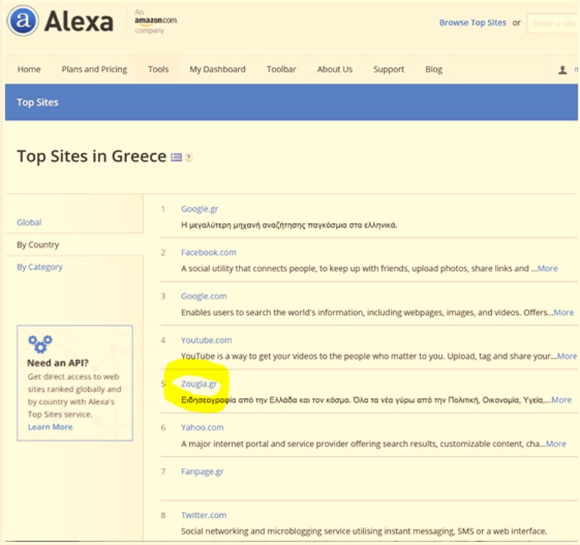
Task: Click the API gears icon
Action: click(39, 344)
